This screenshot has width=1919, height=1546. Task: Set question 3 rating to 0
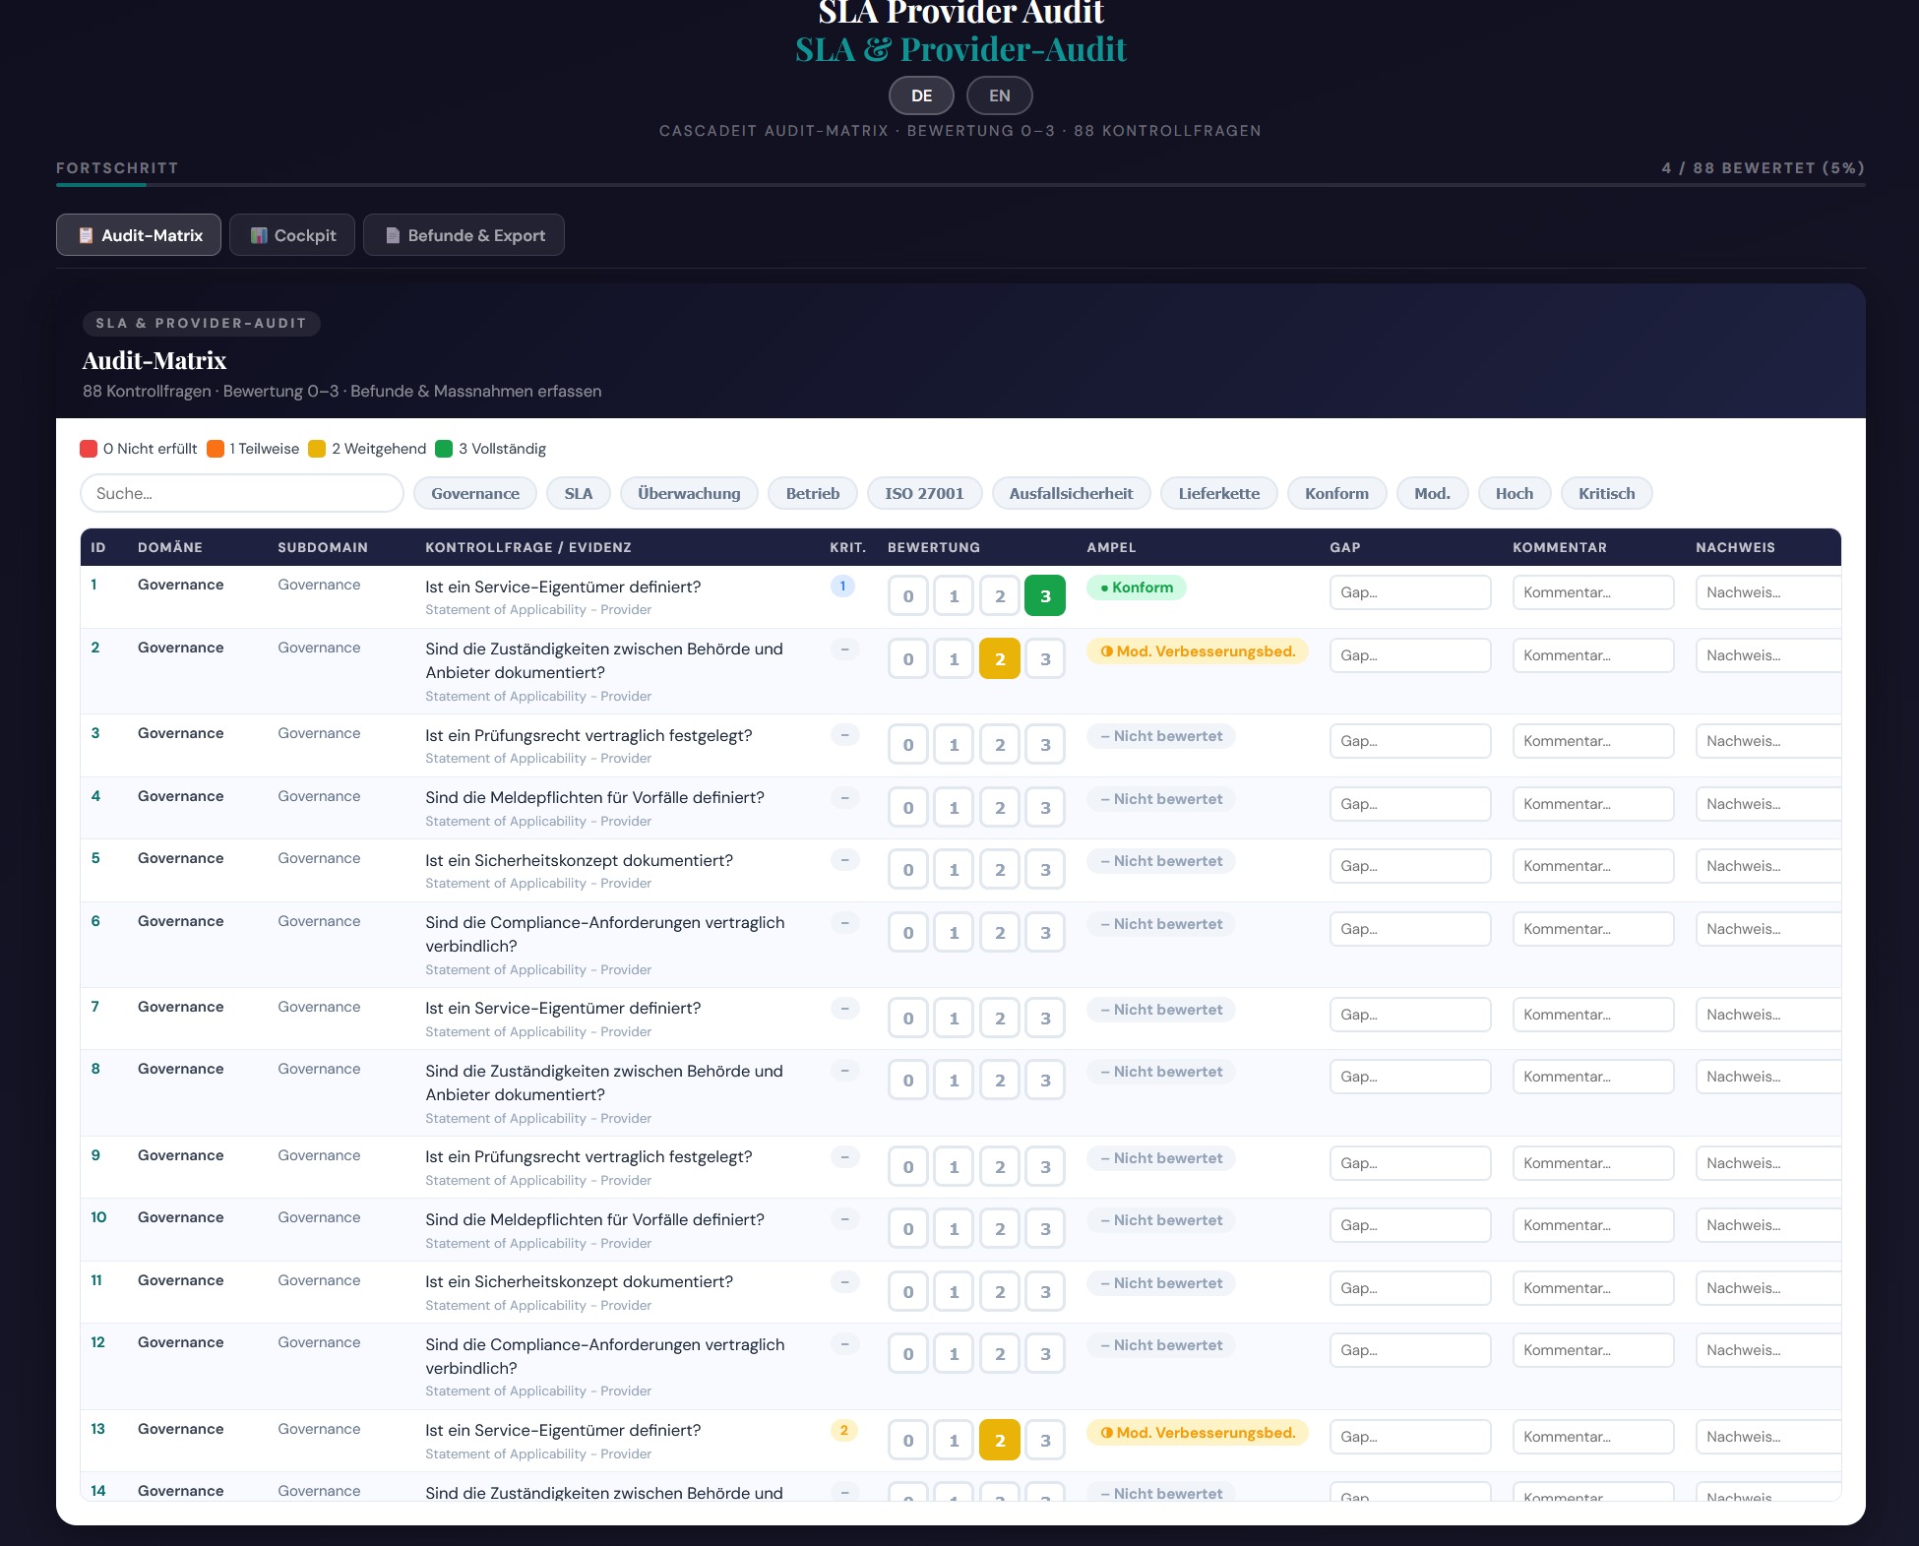click(907, 744)
